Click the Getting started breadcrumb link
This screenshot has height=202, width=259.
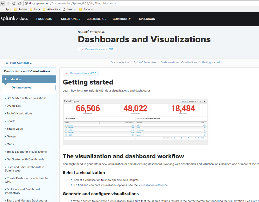[x=211, y=63]
